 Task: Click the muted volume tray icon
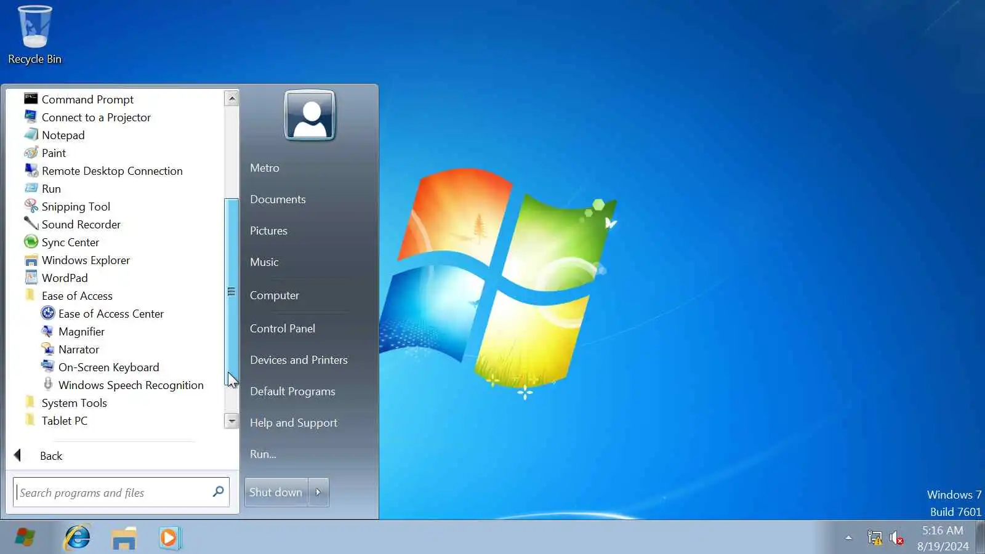point(897,537)
